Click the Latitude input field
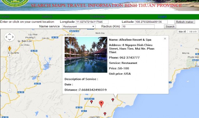The image size is (199, 118). (151, 22)
